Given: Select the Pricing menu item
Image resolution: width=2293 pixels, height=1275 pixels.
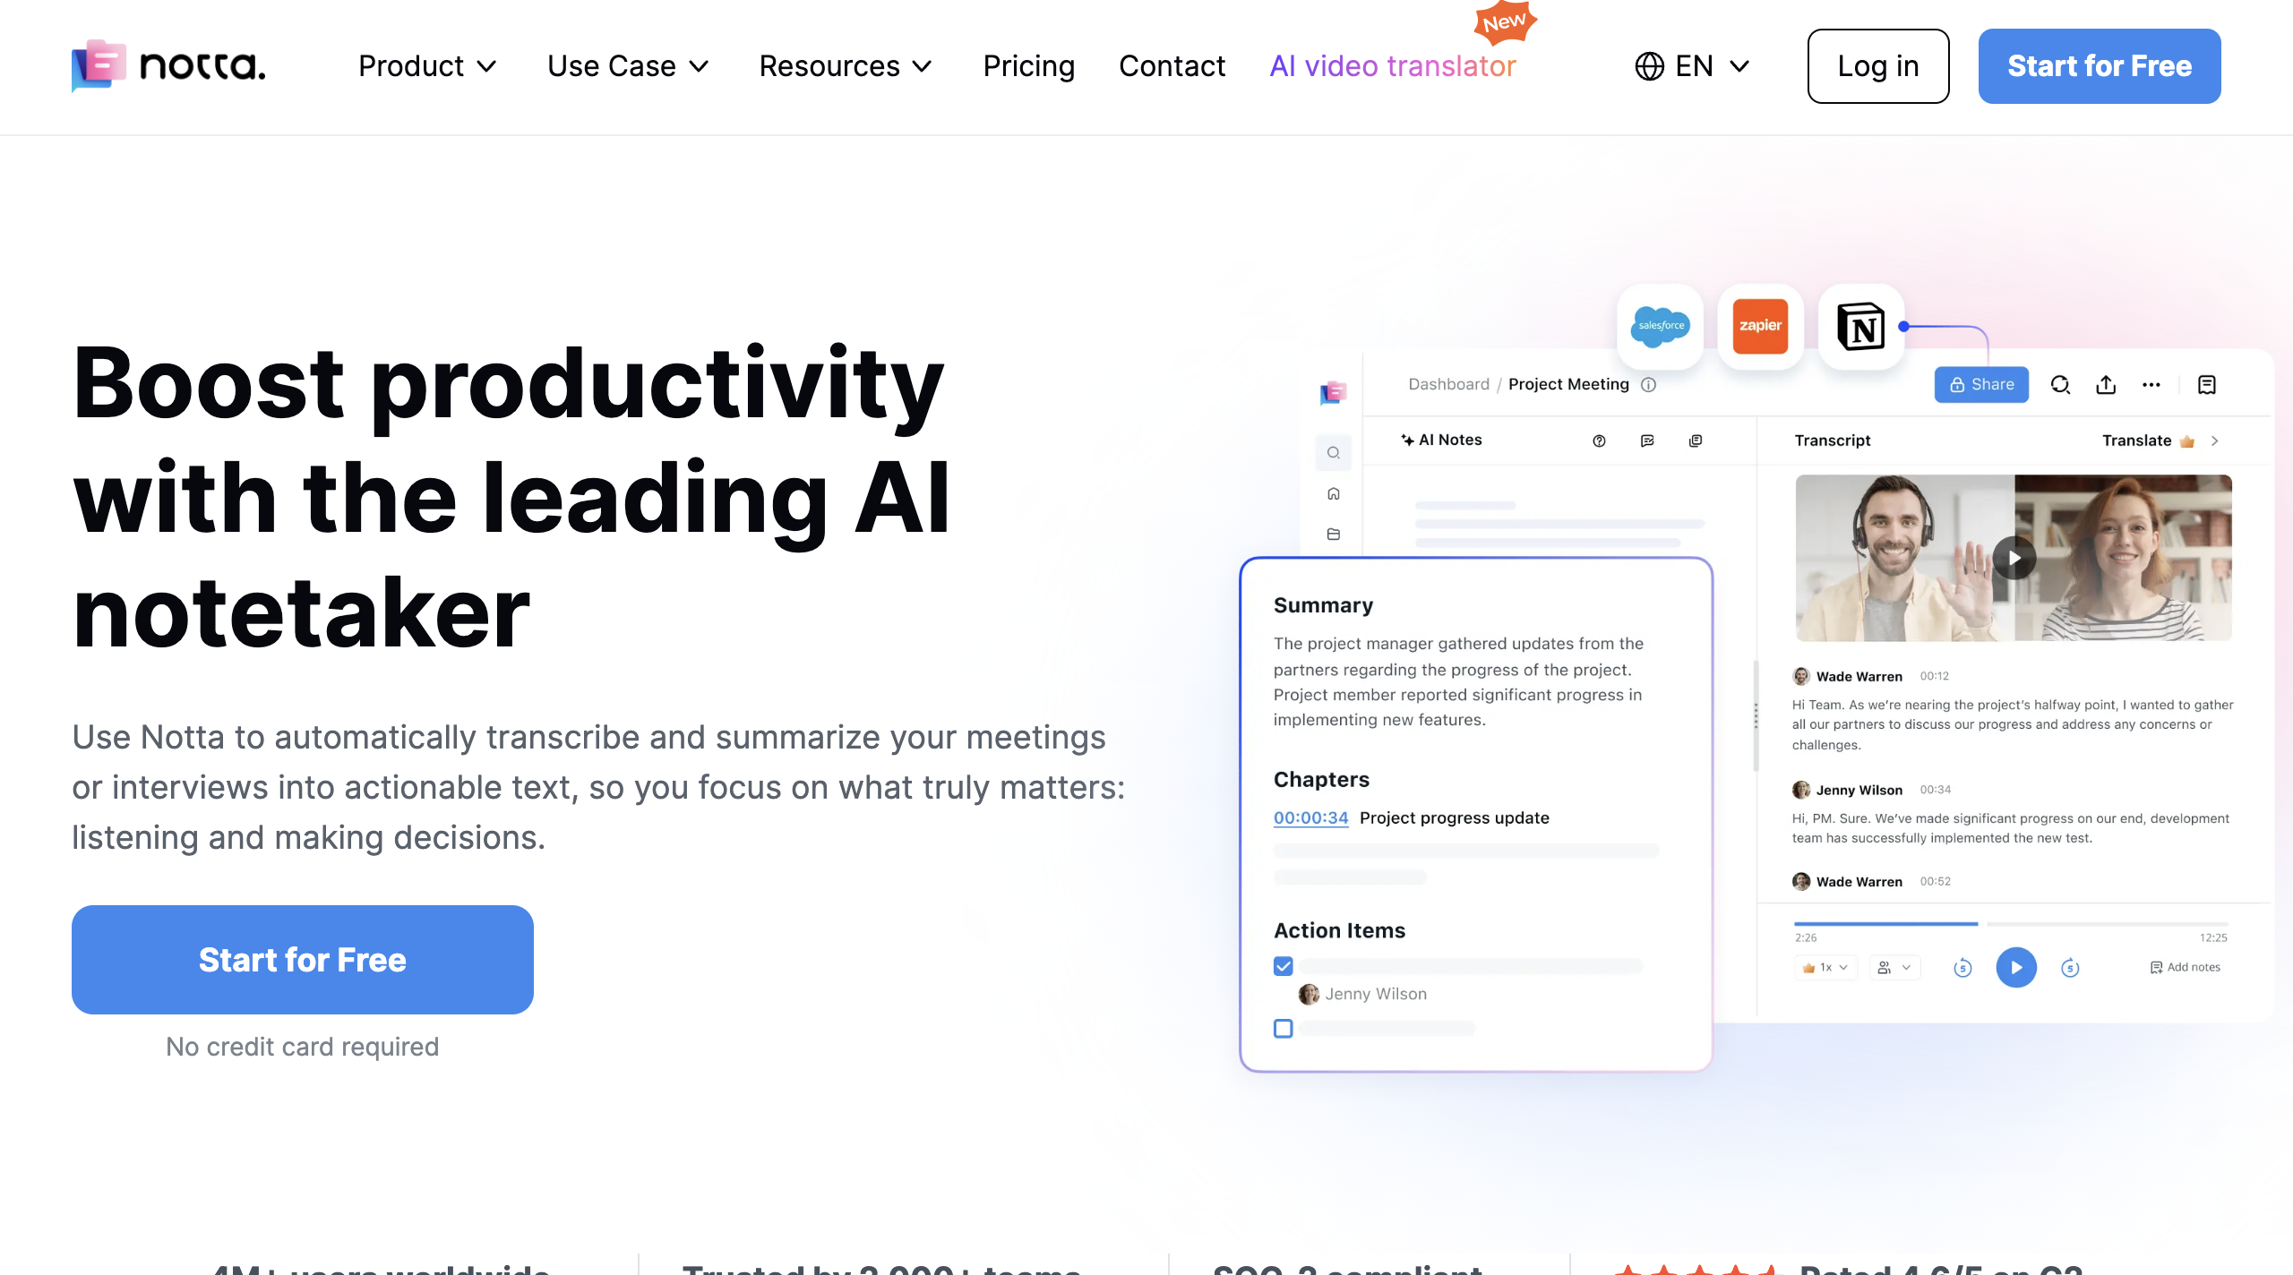Looking at the screenshot, I should point(1028,66).
